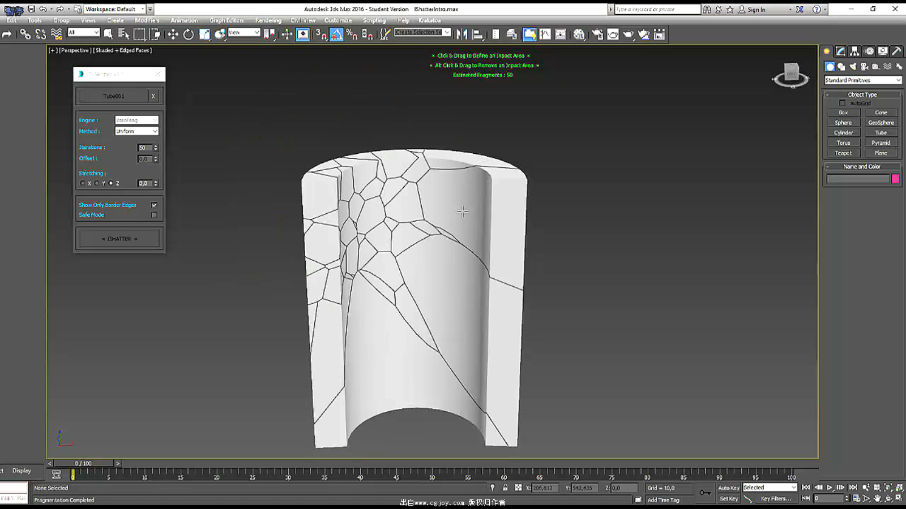Click the Align tool icon
The height and width of the screenshot is (509, 906).
point(478,34)
